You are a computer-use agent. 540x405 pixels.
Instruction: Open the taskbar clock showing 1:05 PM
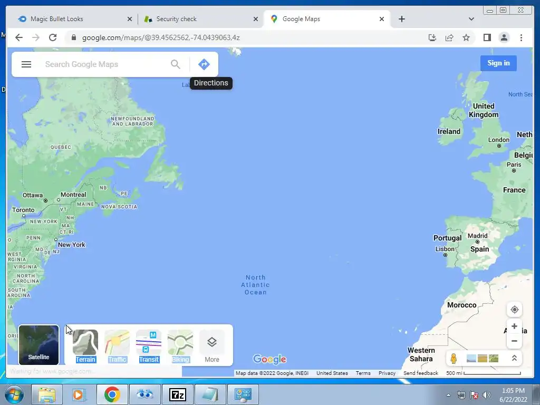tap(513, 395)
